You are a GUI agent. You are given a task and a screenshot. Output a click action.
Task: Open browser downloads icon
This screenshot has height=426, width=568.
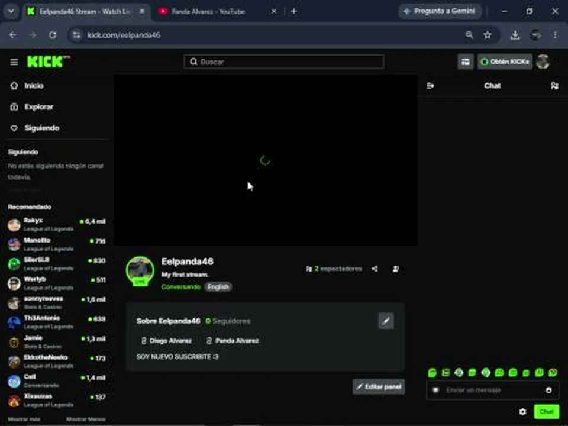click(x=515, y=35)
